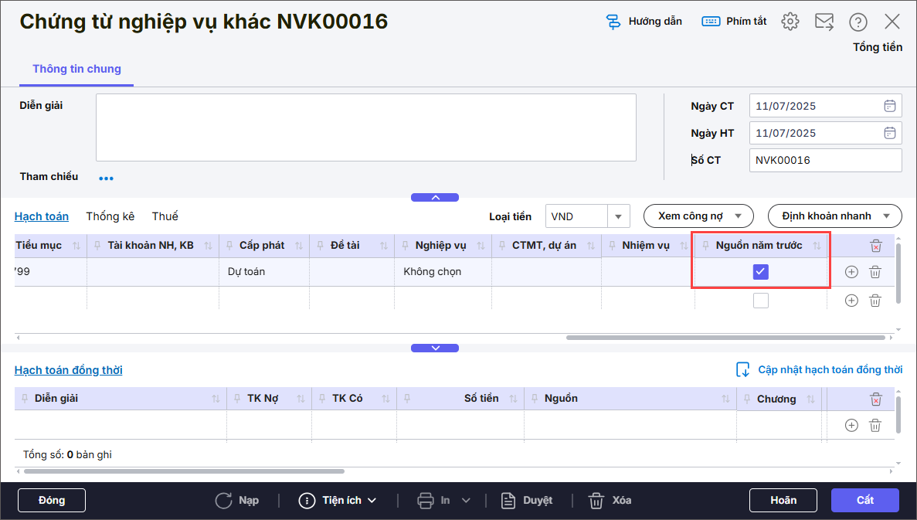
Task: Open the In print options arrow
Action: [x=466, y=501]
